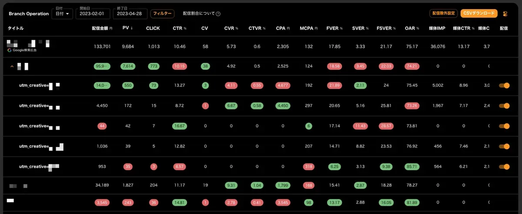The width and height of the screenshot is (522, 214).
Task: Collapse the expanded group with the red chevron
Action: click(12, 67)
